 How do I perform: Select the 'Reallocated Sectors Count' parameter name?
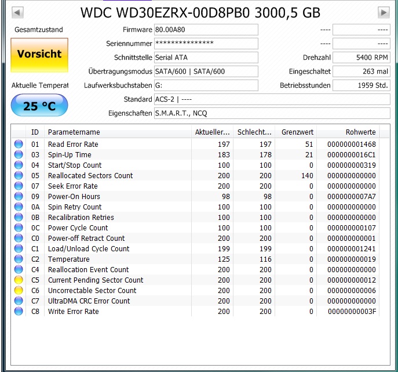point(90,176)
